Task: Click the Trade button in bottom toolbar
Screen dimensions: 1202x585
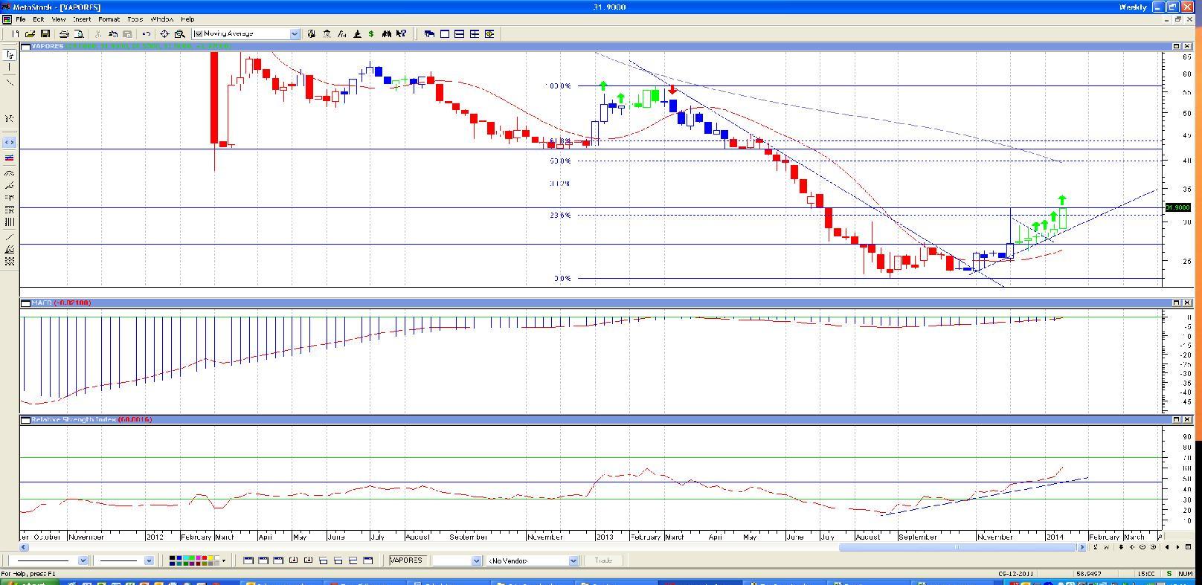Action: pos(603,560)
